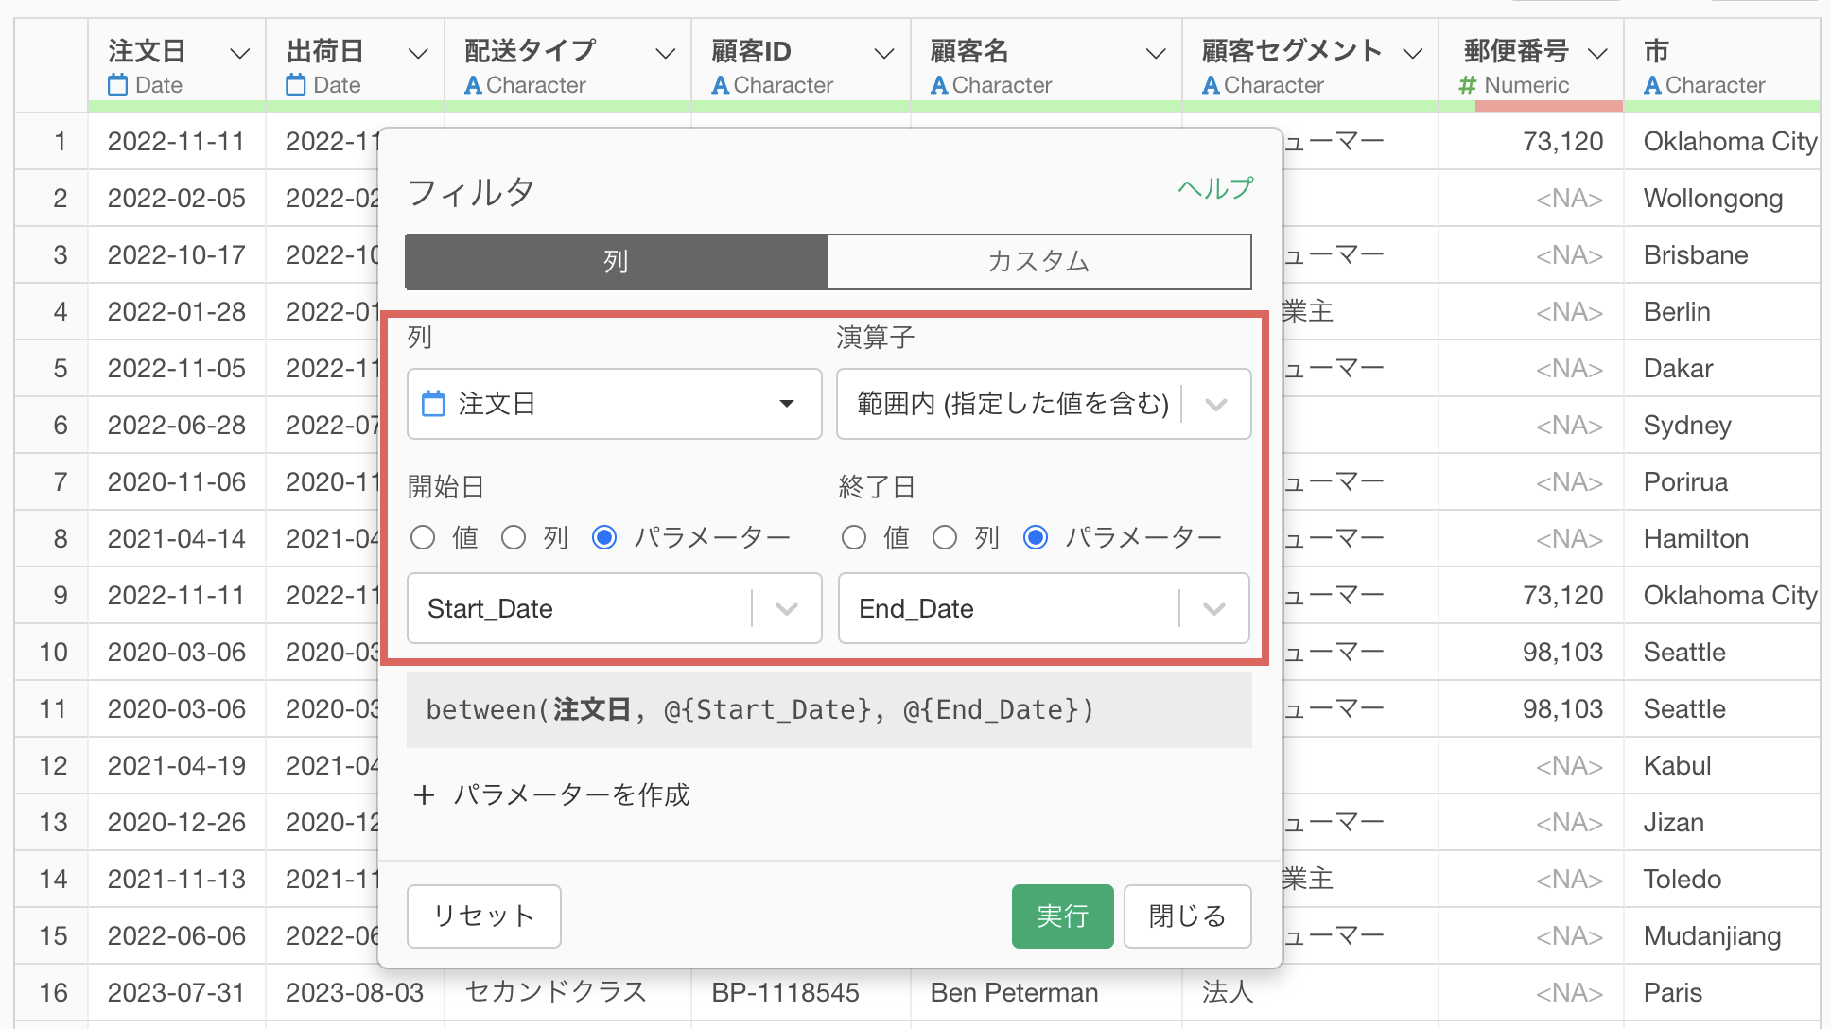Screen dimensions: 1831x1029
Task: Click the Ben Peterman customer name cell
Action: pyautogui.click(x=1046, y=993)
